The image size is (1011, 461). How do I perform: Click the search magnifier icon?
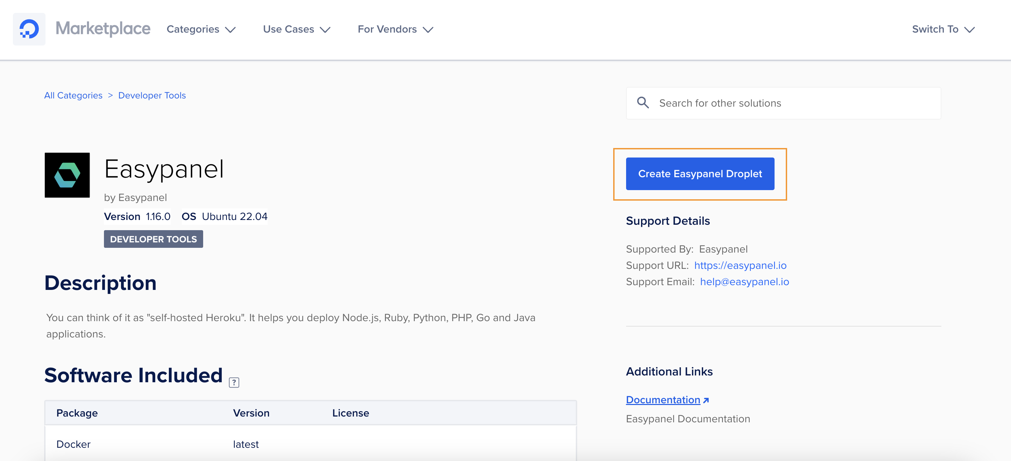tap(643, 103)
